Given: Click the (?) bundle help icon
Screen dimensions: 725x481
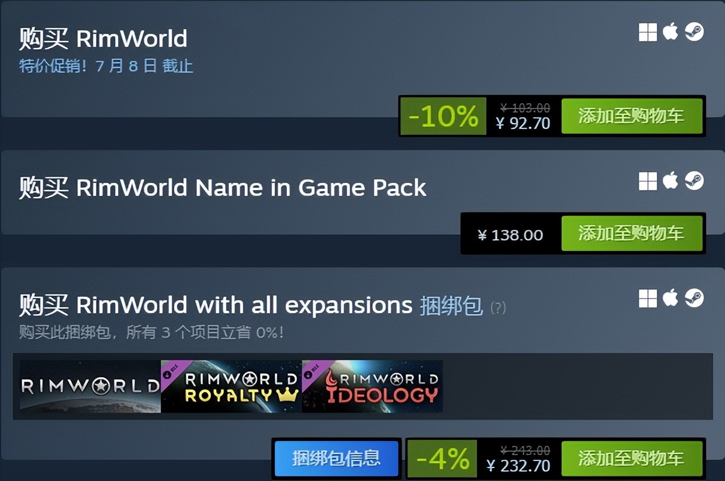Looking at the screenshot, I should [x=498, y=307].
